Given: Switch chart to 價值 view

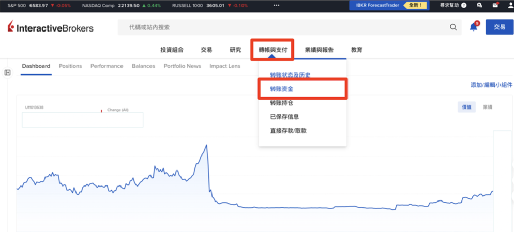Looking at the screenshot, I should tap(466, 107).
